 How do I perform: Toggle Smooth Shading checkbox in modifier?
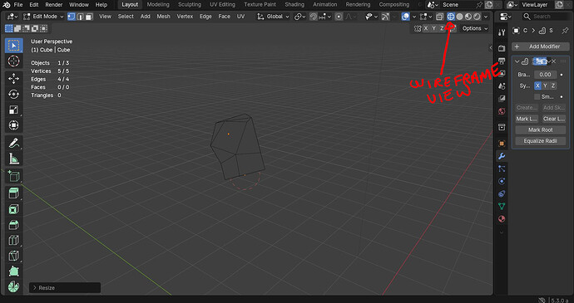[x=537, y=97]
